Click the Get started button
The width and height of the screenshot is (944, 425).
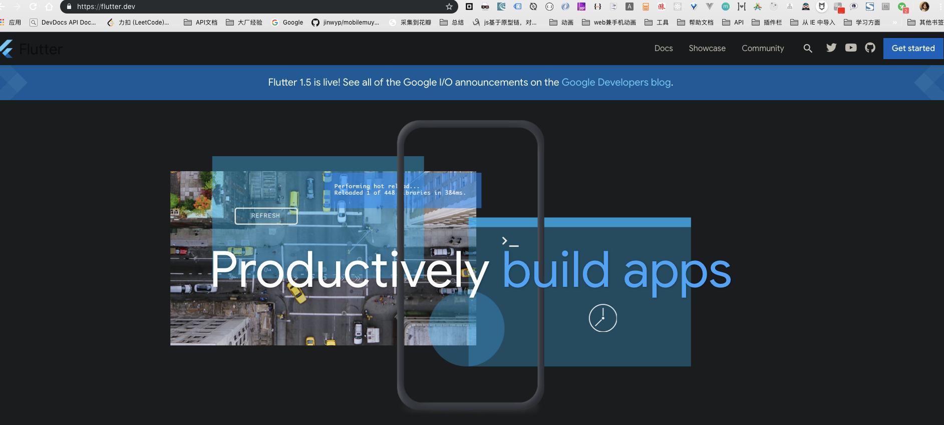pyautogui.click(x=913, y=49)
